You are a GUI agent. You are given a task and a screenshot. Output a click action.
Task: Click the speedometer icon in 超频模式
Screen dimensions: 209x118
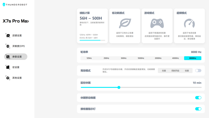tap(189, 23)
